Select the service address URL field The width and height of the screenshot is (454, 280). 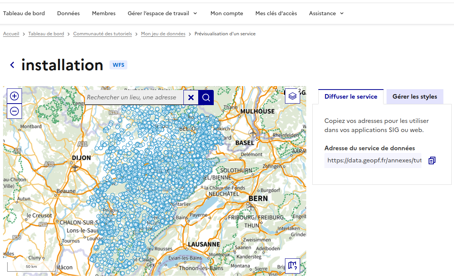(373, 160)
